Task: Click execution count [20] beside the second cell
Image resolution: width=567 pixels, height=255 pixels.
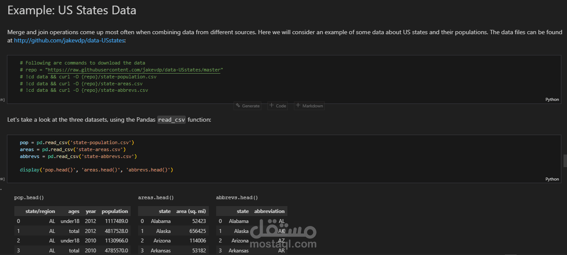Action: tap(2, 179)
